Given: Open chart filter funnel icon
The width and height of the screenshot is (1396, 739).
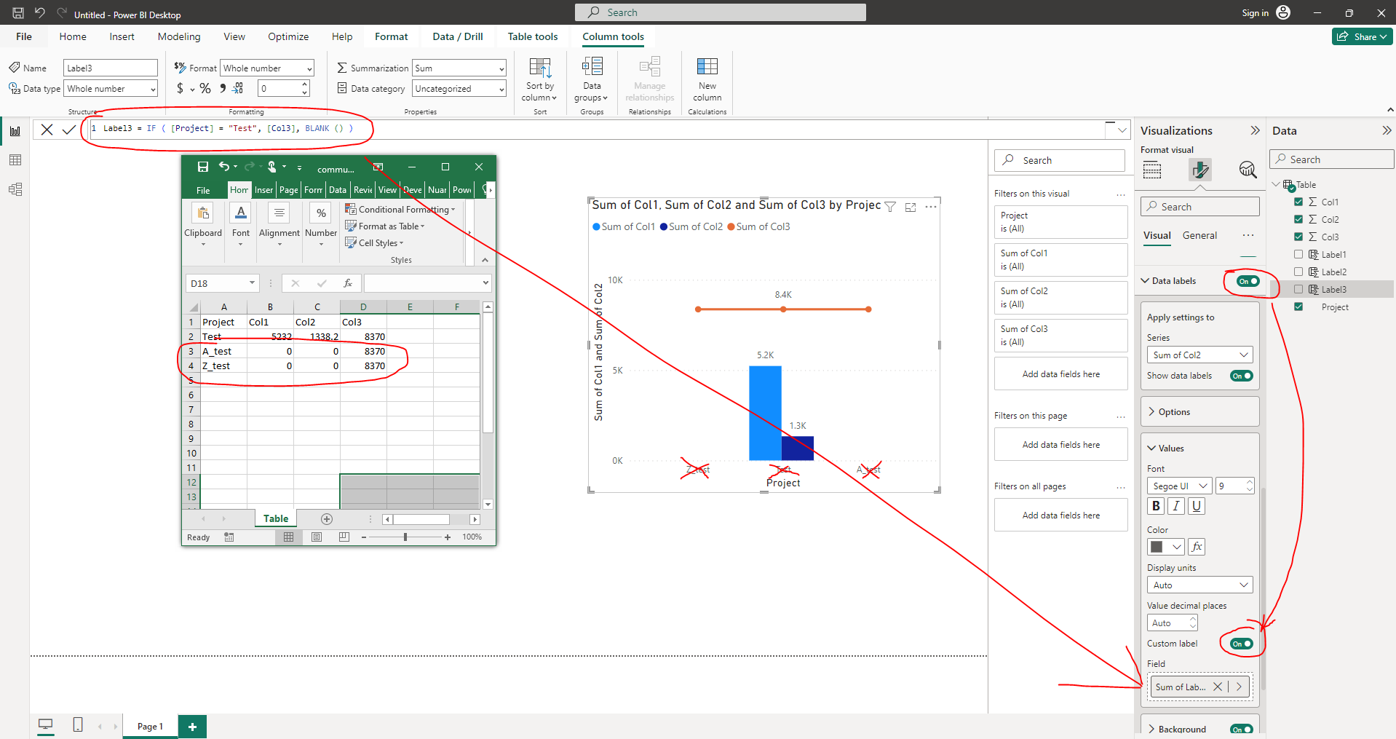Looking at the screenshot, I should pyautogui.click(x=890, y=207).
